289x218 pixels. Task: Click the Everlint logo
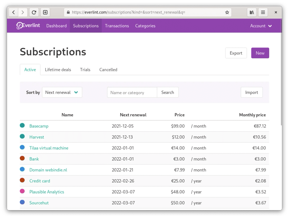tap(28, 26)
